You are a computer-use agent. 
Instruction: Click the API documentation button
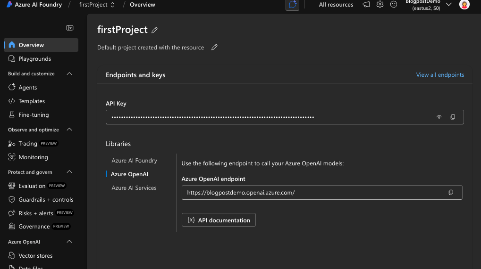(219, 220)
